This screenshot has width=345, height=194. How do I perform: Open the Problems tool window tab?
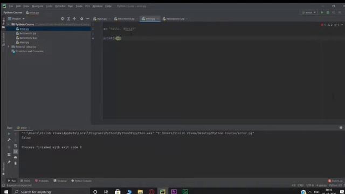point(42,181)
